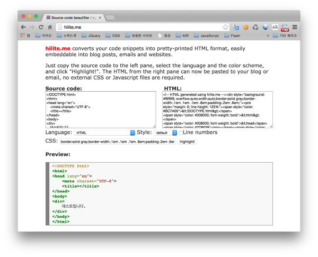Maximize the Chrome window with the green button
The width and height of the screenshot is (318, 257).
coord(36,16)
